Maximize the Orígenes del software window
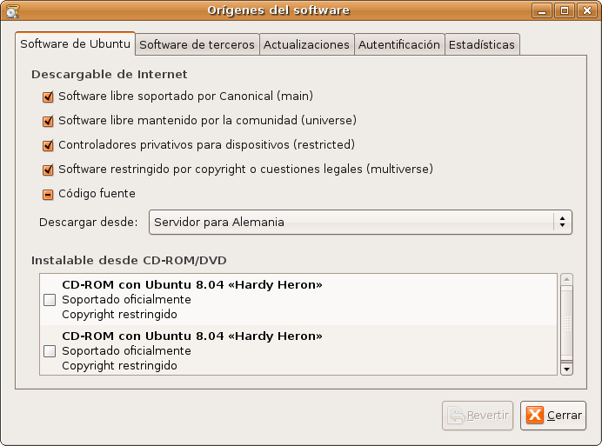602x446 pixels. click(x=564, y=10)
